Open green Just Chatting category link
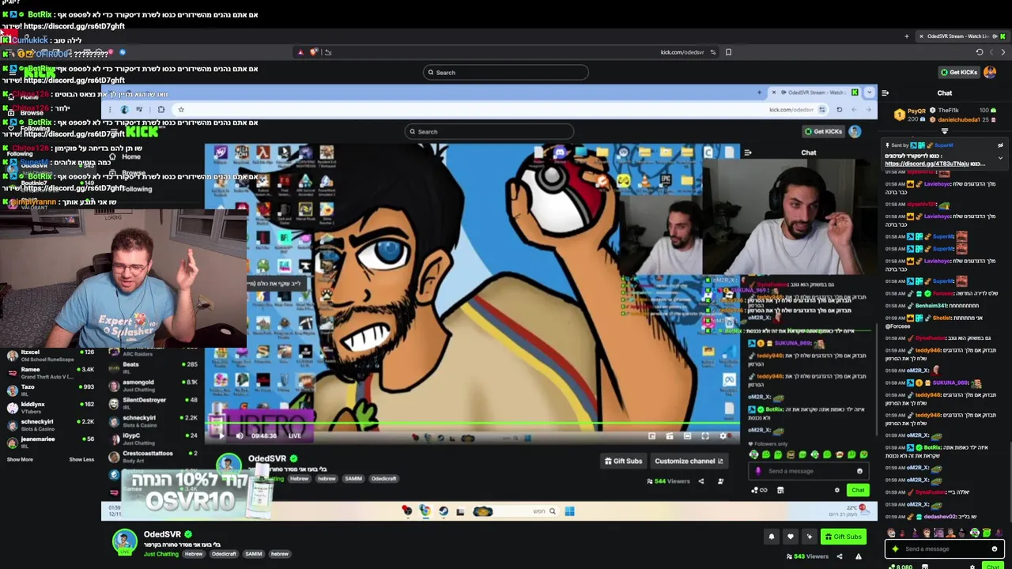This screenshot has width=1012, height=569. pos(161,554)
